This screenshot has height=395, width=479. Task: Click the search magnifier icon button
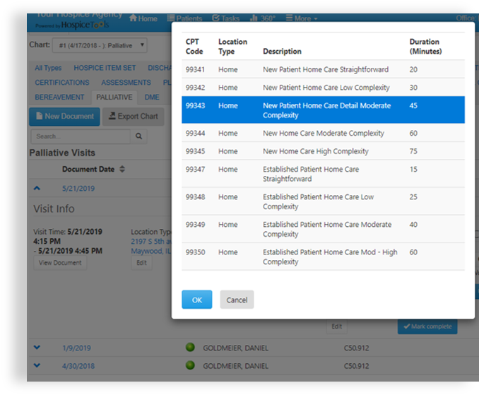(x=139, y=136)
